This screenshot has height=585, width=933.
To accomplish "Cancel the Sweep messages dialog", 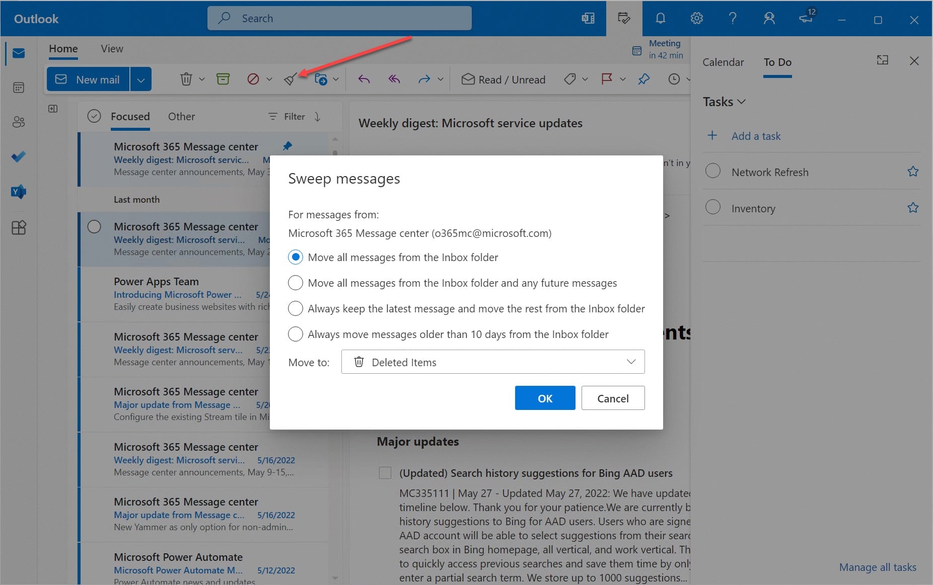I will pos(613,398).
